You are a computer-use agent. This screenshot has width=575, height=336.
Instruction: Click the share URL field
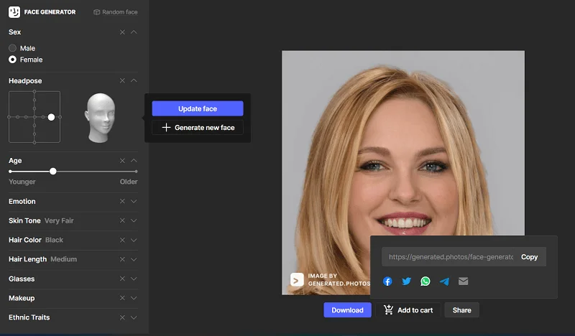(x=451, y=257)
